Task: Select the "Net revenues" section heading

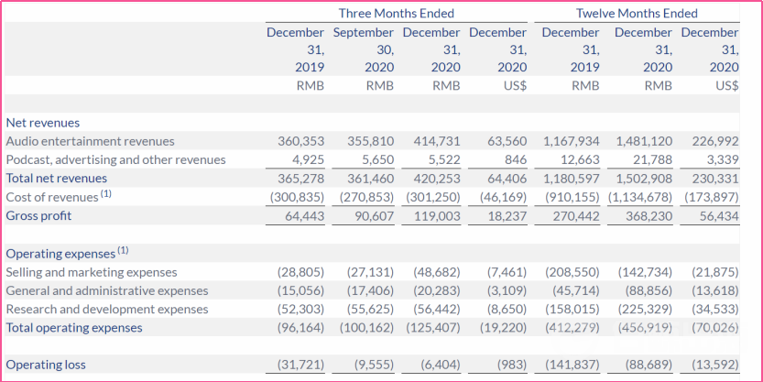Action: [x=42, y=123]
